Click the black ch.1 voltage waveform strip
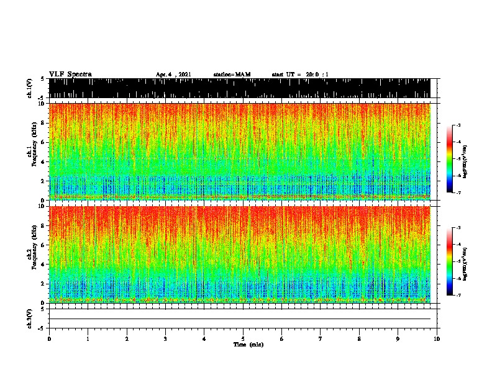 point(239,88)
